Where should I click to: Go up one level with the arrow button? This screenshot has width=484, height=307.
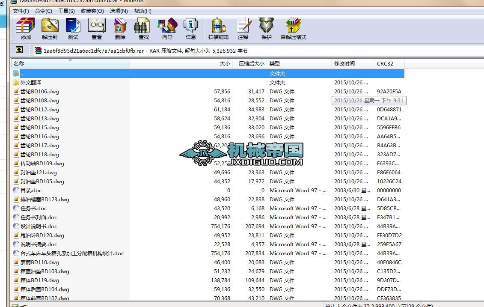coord(19,50)
